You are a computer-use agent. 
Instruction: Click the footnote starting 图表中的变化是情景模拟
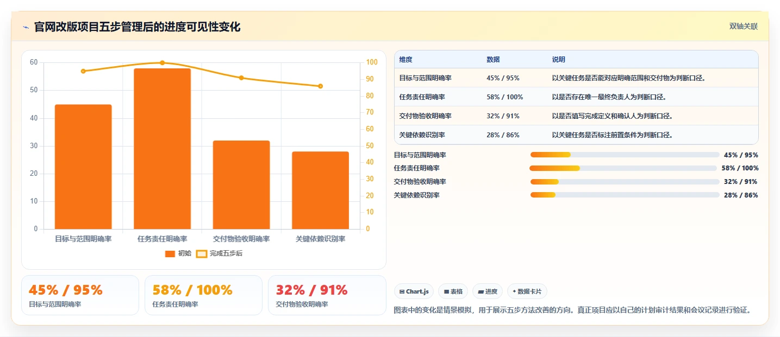click(x=573, y=310)
